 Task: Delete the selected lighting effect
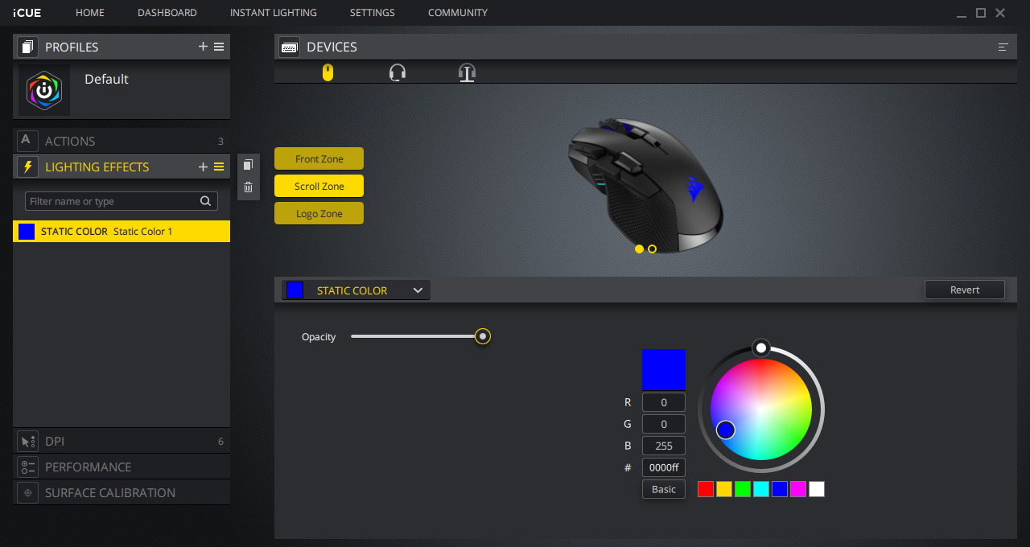click(x=248, y=187)
